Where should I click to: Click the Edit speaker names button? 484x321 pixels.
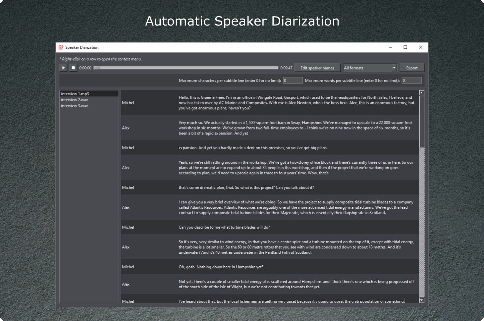(317, 68)
